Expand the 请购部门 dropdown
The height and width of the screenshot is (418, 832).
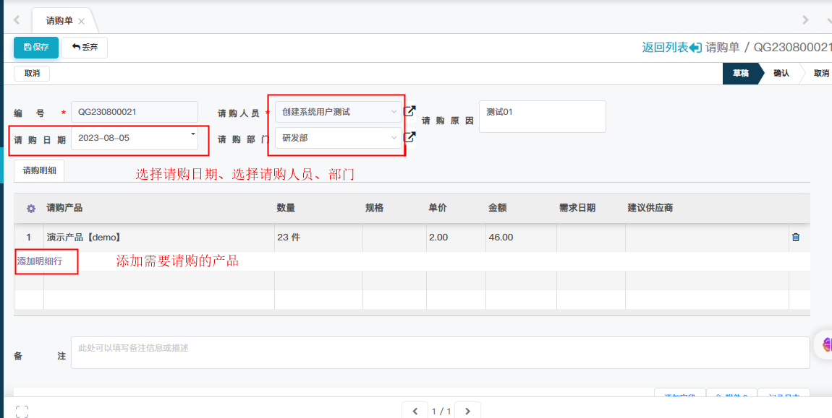click(394, 138)
